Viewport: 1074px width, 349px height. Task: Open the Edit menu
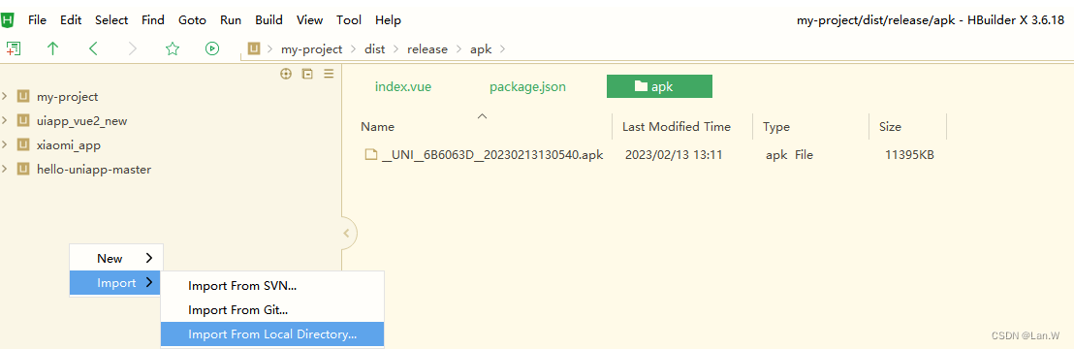[71, 20]
